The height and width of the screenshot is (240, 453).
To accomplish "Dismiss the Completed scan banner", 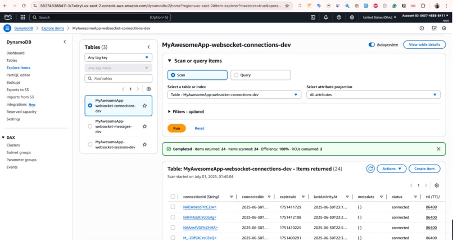I will click(x=438, y=149).
